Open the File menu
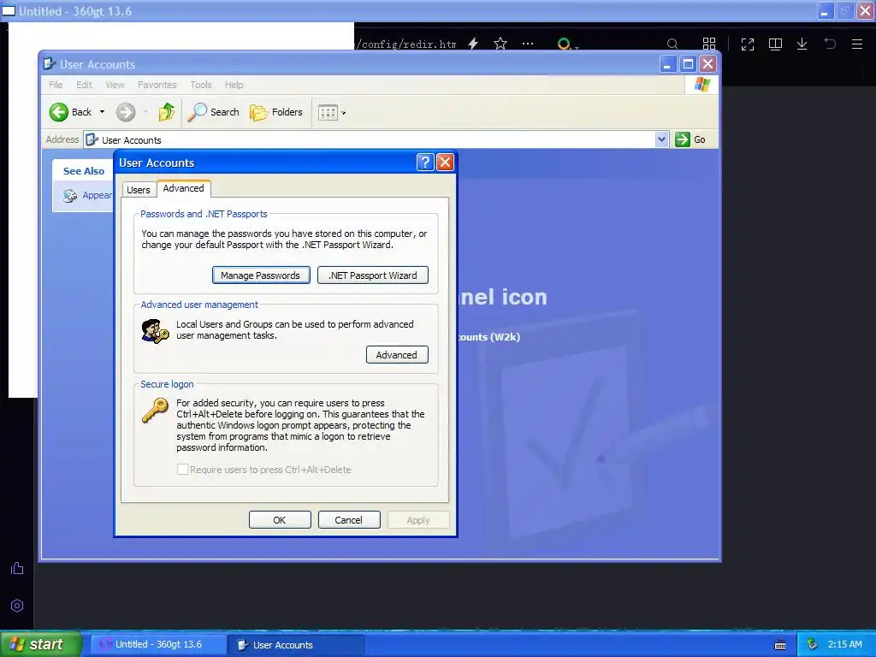Viewport: 876px width, 657px height. (x=56, y=85)
